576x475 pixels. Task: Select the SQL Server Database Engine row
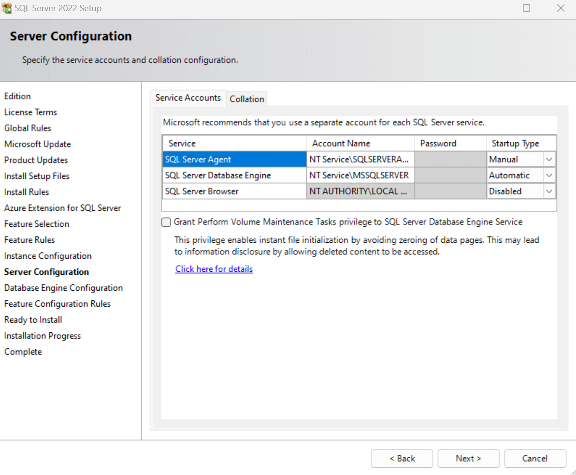click(234, 176)
